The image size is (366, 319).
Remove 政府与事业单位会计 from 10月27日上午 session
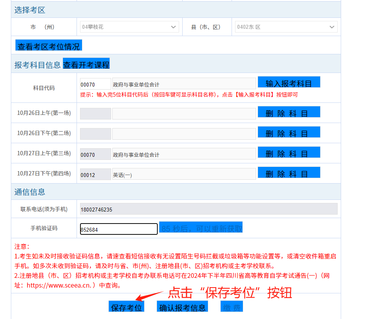pos(289,153)
